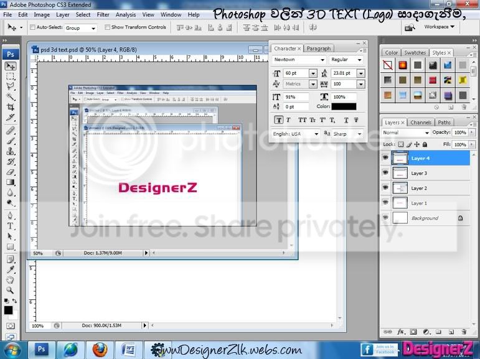Select the Eraser tool
The width and height of the screenshot is (480, 359).
[10, 172]
